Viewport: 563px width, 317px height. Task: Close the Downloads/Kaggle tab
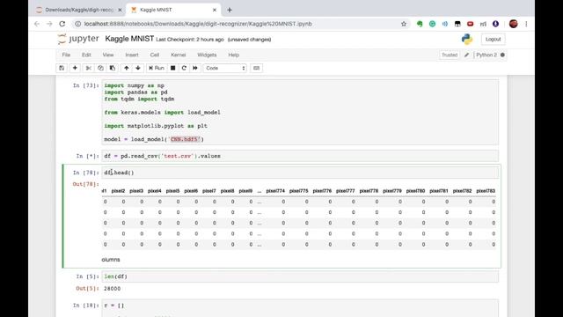[x=120, y=10]
